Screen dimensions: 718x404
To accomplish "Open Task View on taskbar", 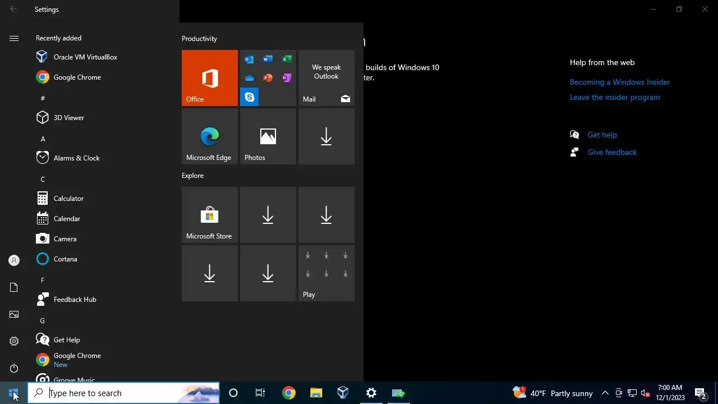I will pyautogui.click(x=260, y=393).
